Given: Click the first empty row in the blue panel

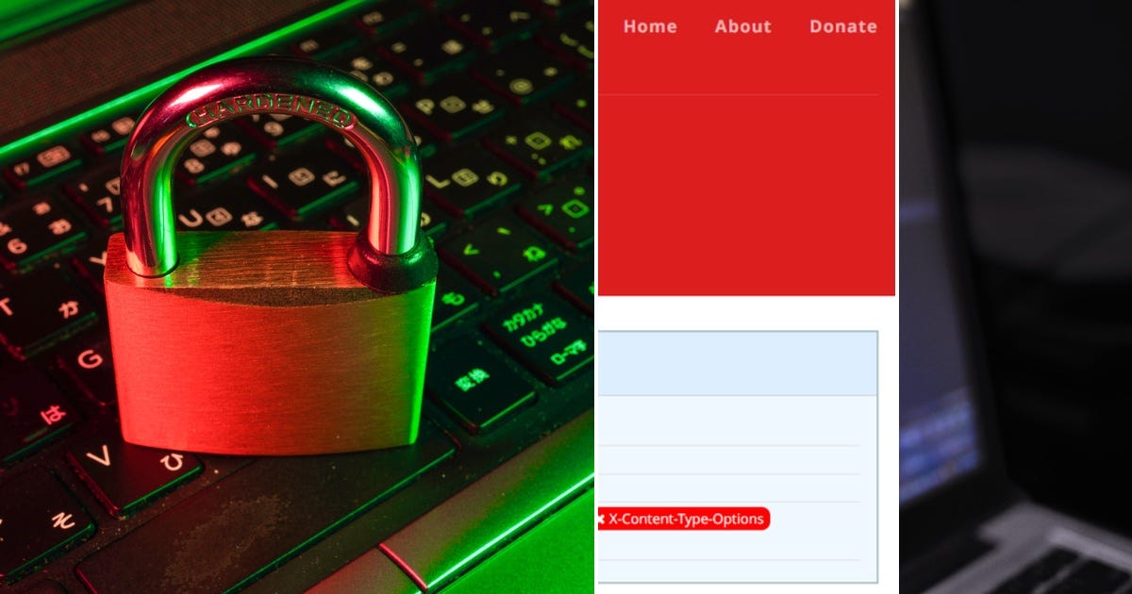Looking at the screenshot, I should tap(728, 421).
